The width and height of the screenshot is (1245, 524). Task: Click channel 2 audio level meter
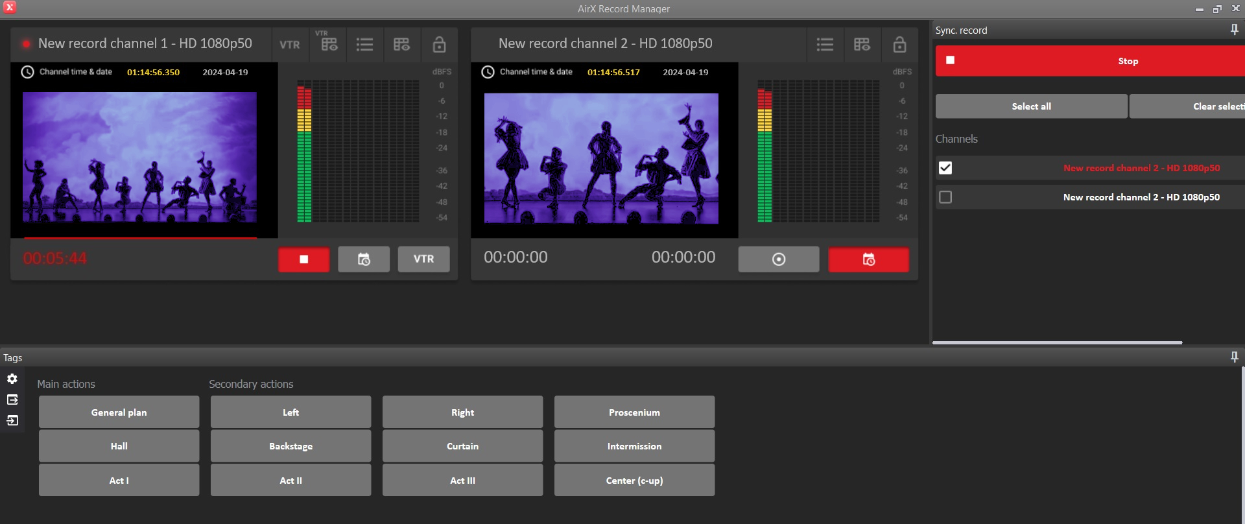(x=818, y=151)
